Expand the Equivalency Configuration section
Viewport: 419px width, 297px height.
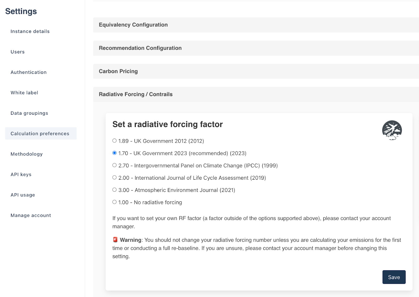pyautogui.click(x=133, y=25)
